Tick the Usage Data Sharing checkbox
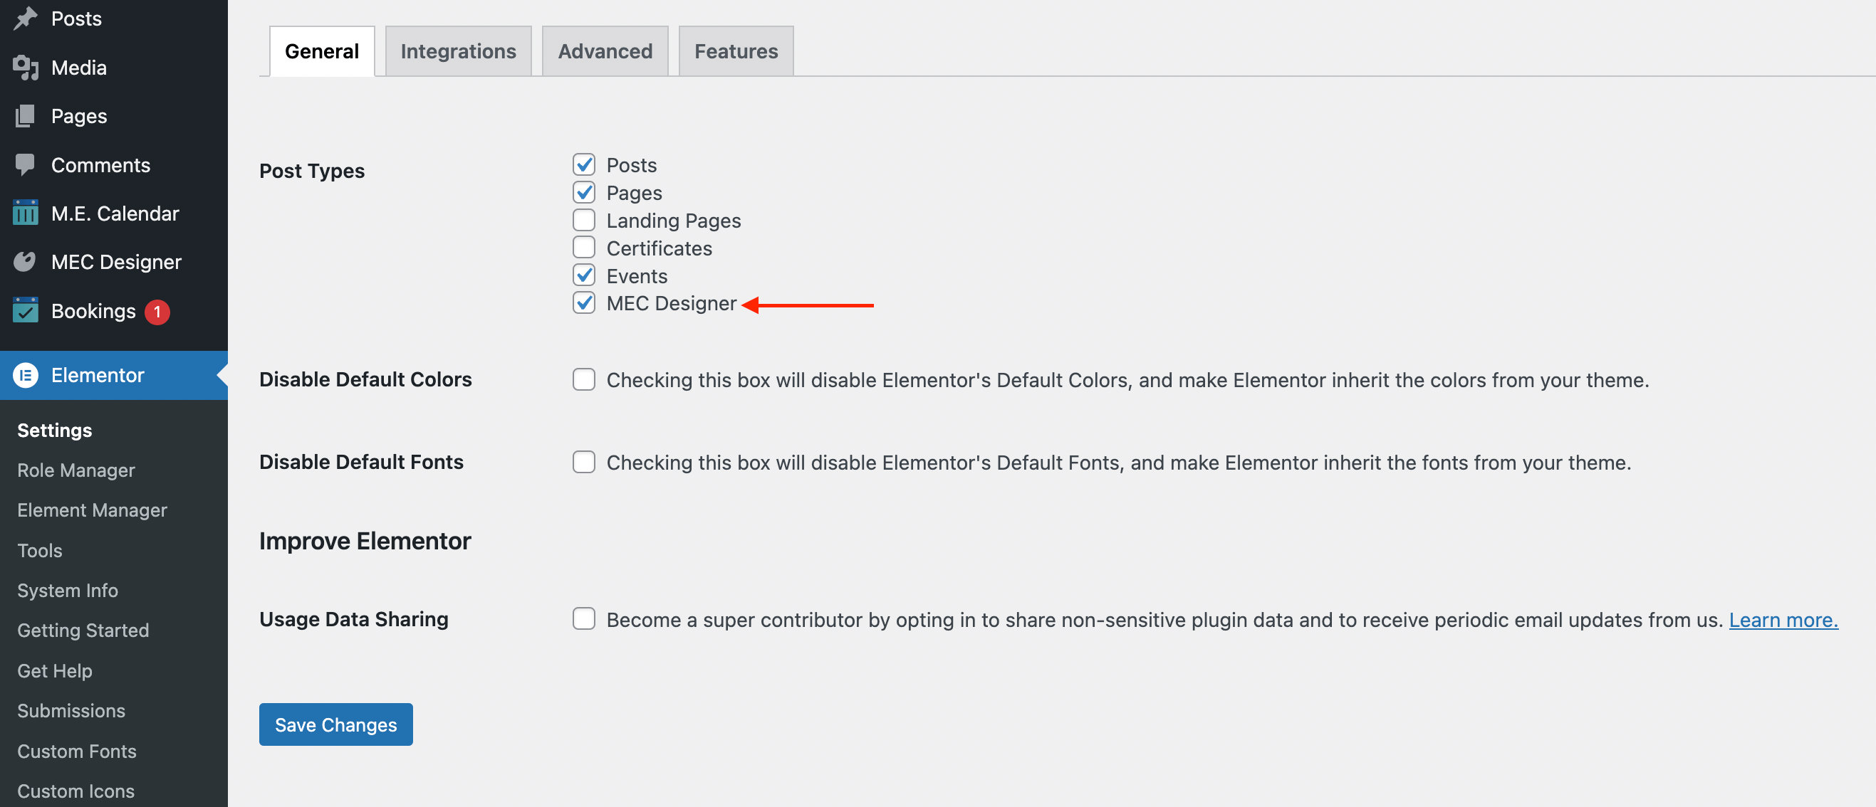 [x=583, y=618]
